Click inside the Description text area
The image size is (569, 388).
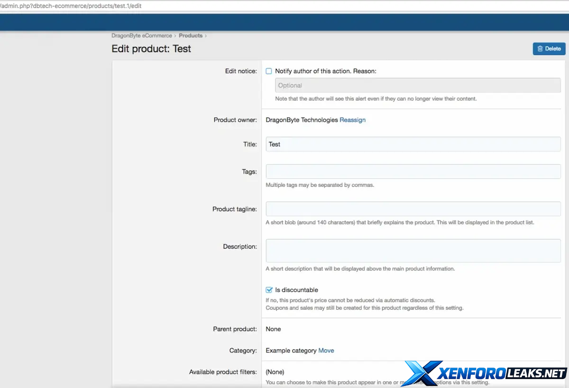click(x=413, y=250)
